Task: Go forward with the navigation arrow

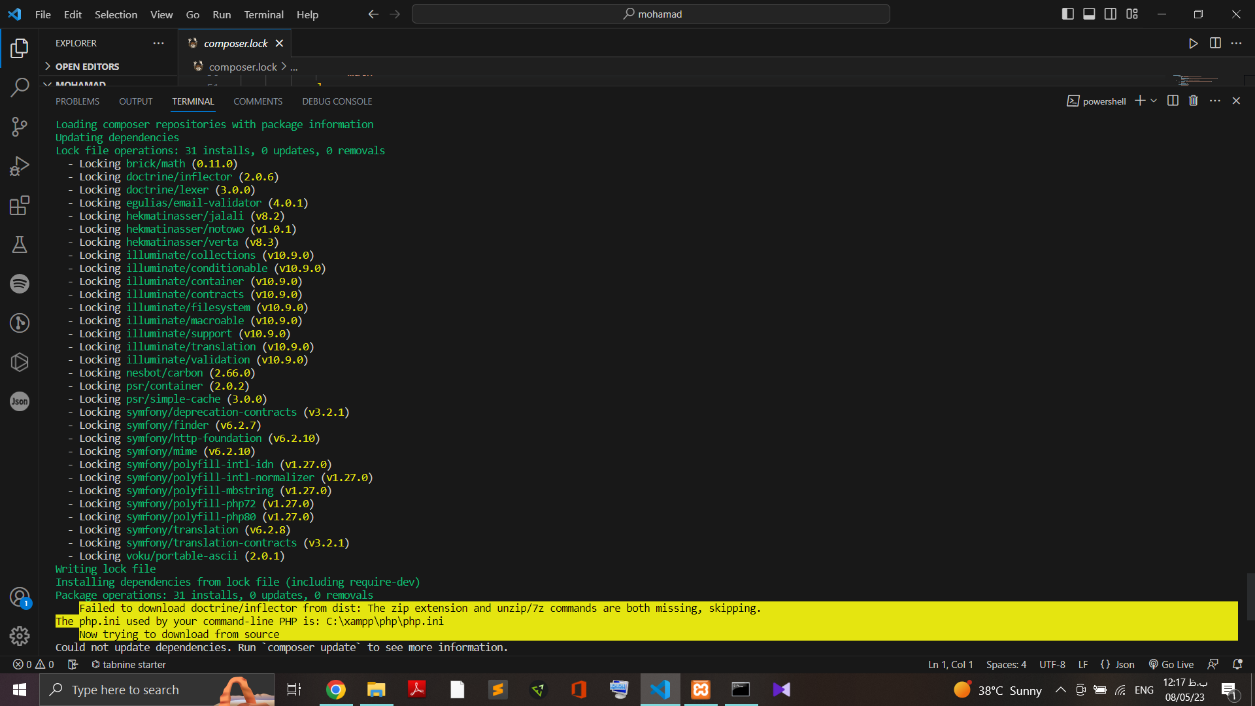Action: [395, 14]
